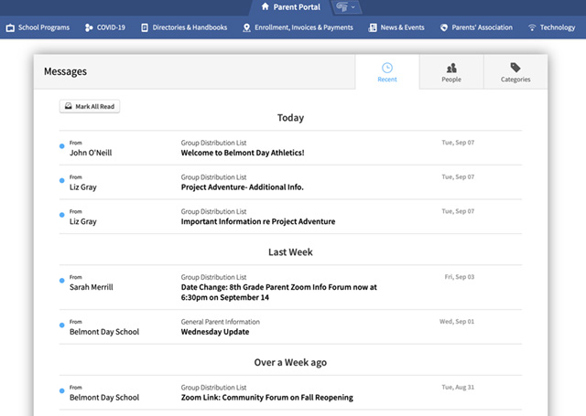
Task: Click the Parents' Association icon
Action: pos(444,28)
